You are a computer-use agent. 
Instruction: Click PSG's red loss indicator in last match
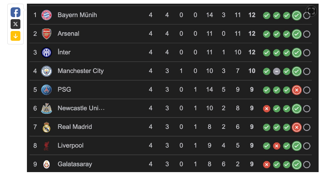click(x=297, y=90)
